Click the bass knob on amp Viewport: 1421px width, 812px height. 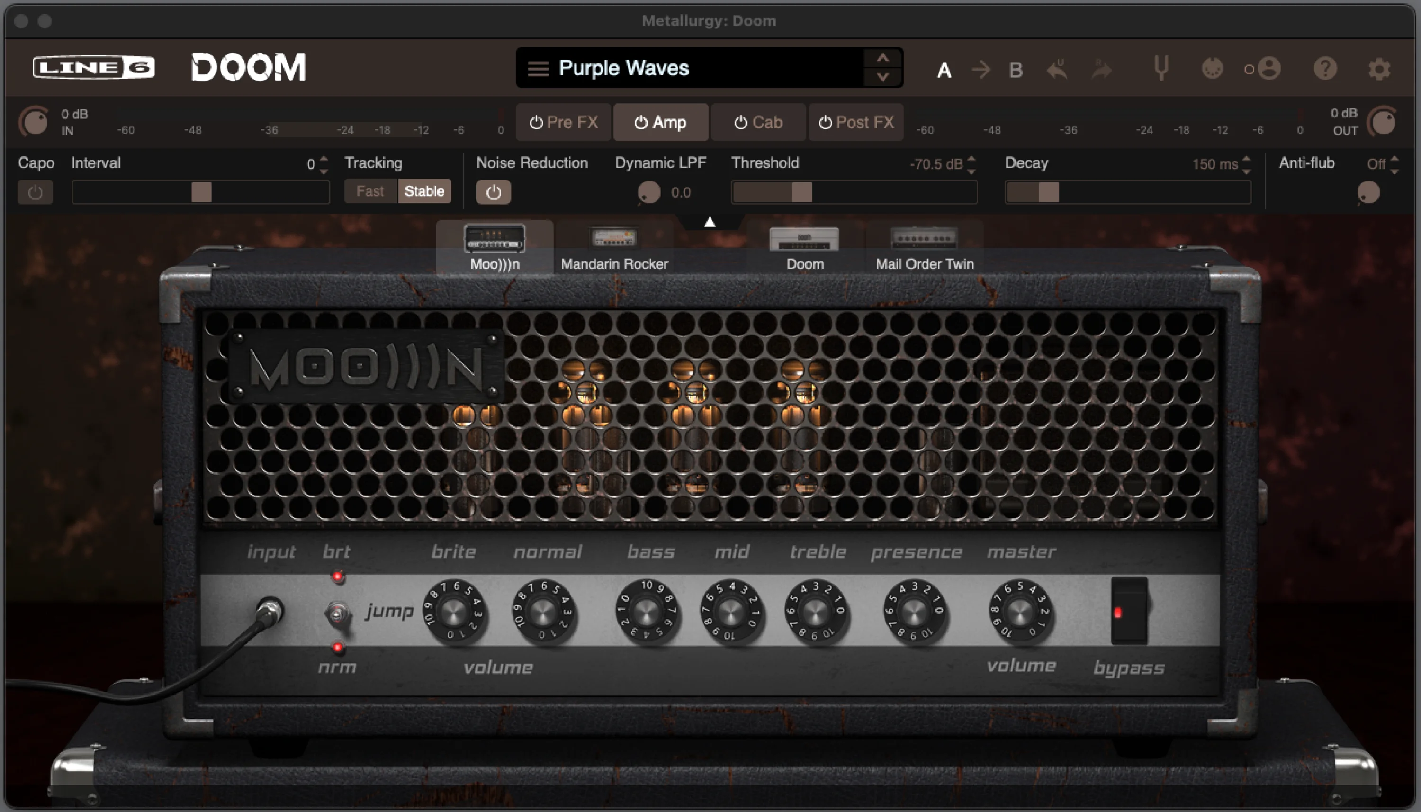point(647,613)
